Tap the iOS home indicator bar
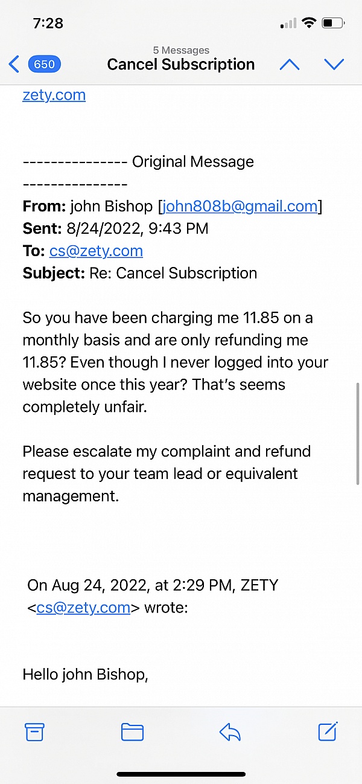Screen dimensions: 362x784 [181, 774]
